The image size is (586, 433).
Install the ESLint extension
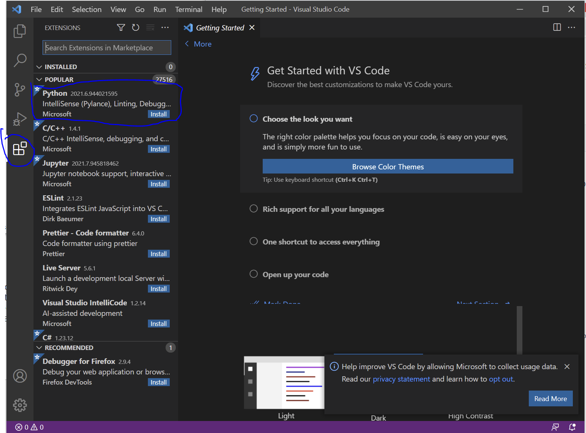click(x=159, y=219)
